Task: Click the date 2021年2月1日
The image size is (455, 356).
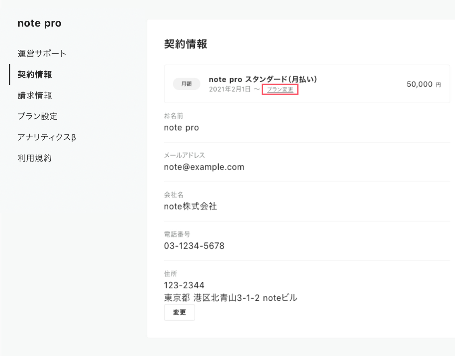Action: 230,89
